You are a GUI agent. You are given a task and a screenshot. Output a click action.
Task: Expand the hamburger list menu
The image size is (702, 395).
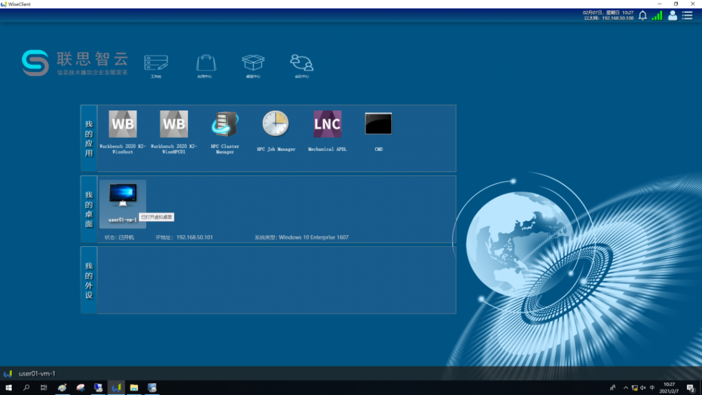point(688,16)
